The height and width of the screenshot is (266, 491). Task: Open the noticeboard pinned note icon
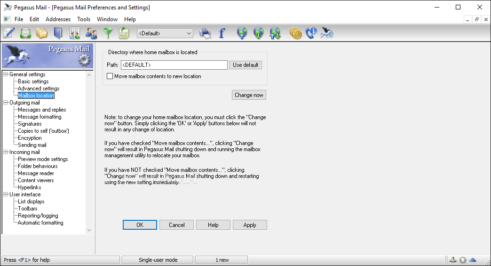124,33
